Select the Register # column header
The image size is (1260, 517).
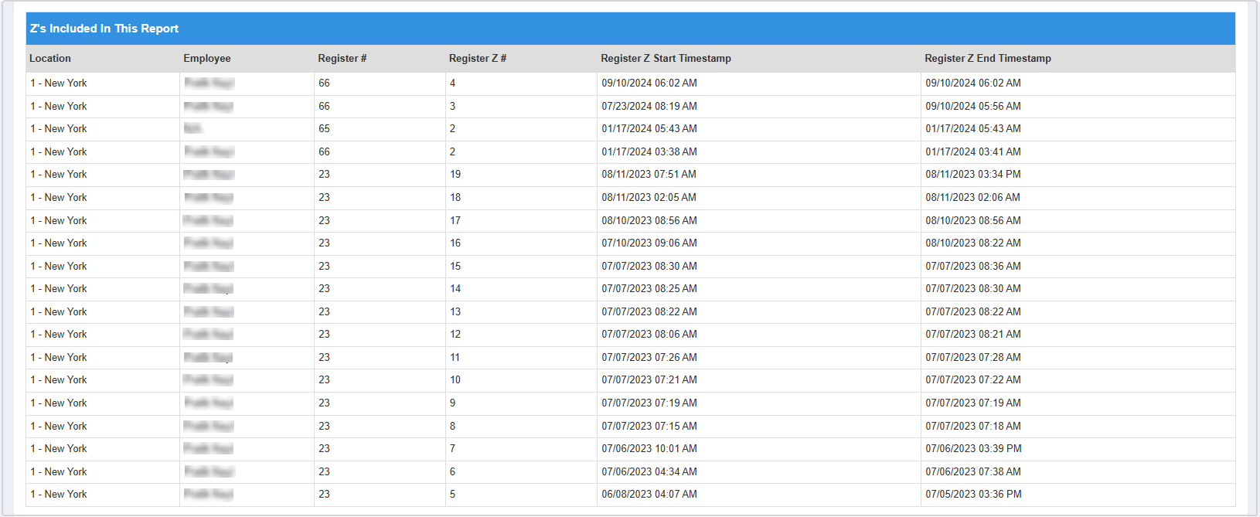(342, 59)
